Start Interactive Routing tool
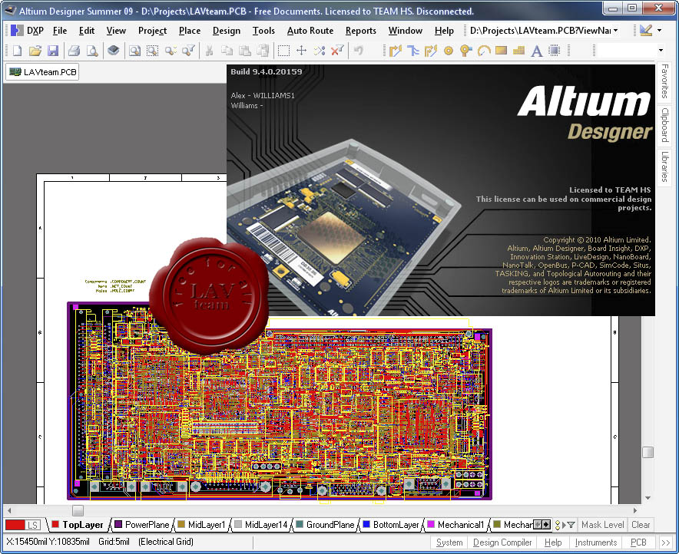The height and width of the screenshot is (554, 679). point(396,51)
